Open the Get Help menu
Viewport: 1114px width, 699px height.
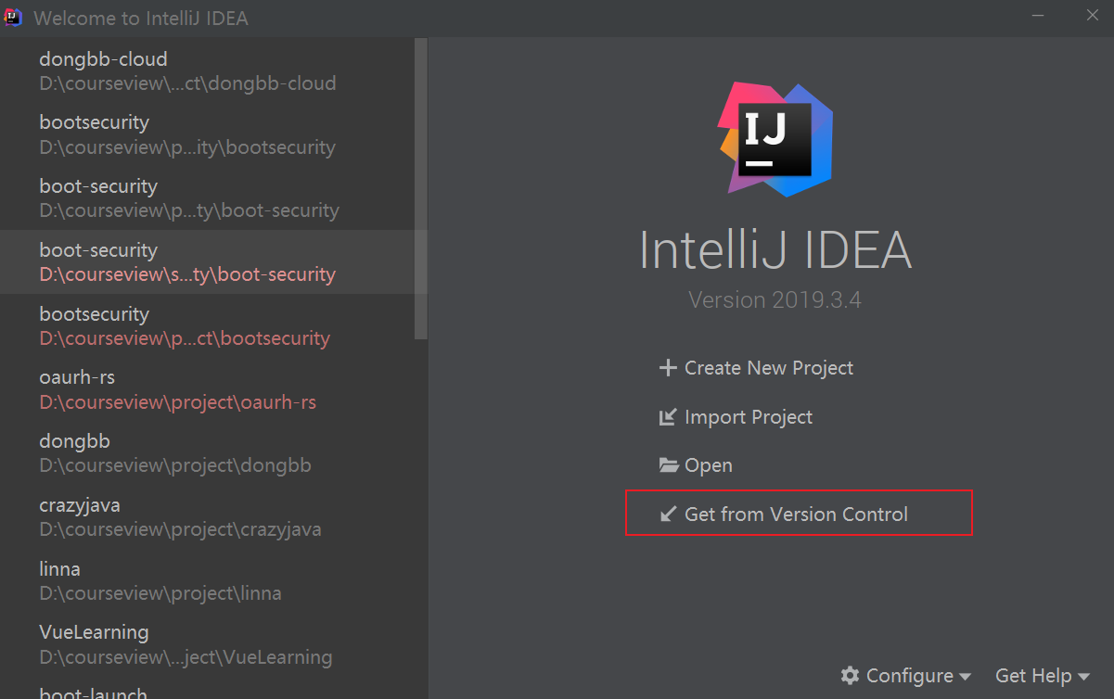1043,676
